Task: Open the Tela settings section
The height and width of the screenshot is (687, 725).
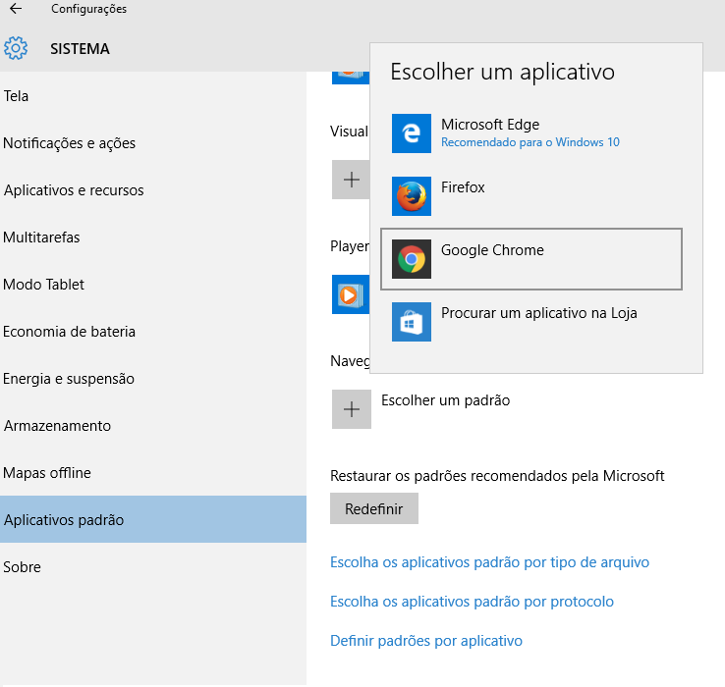Action: tap(153, 96)
